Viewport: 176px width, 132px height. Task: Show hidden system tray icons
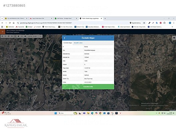pyautogui.click(x=156, y=113)
